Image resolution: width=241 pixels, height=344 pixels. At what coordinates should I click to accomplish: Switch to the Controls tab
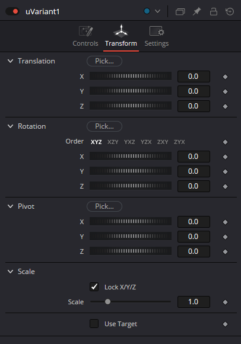(85, 36)
